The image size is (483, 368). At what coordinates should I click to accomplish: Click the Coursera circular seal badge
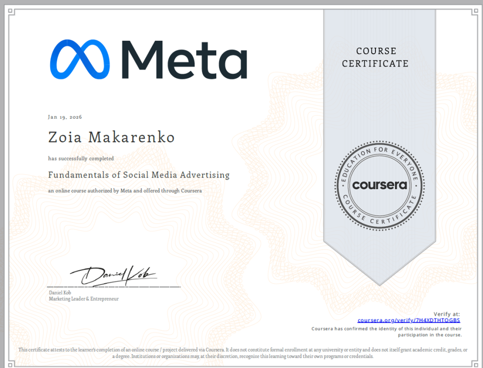point(379,185)
